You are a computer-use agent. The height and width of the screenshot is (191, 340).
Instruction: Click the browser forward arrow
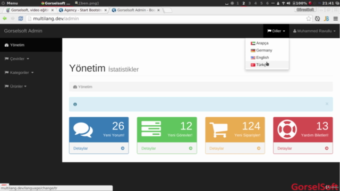(x=13, y=19)
